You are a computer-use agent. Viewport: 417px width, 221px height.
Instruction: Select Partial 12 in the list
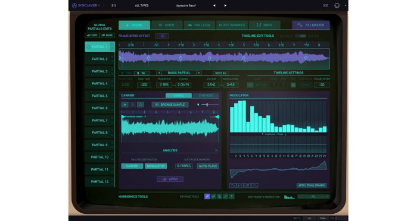click(99, 181)
